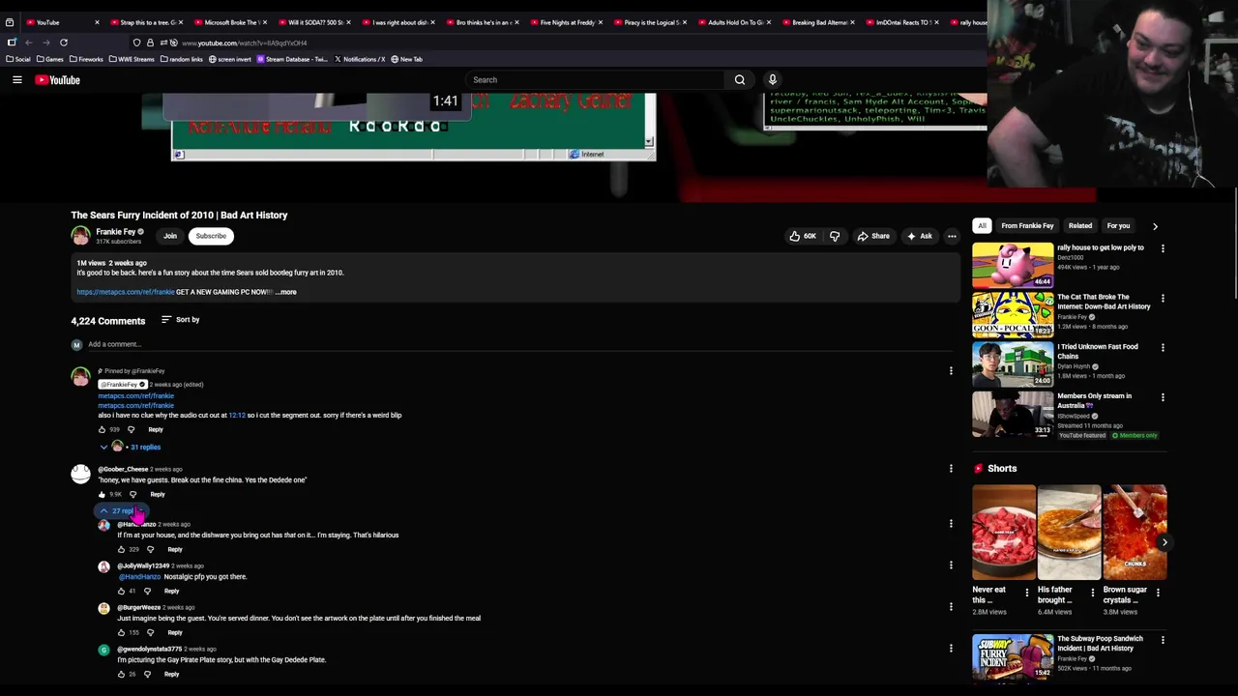This screenshot has width=1238, height=696.
Task: Select the All filter chip
Action: (x=982, y=226)
